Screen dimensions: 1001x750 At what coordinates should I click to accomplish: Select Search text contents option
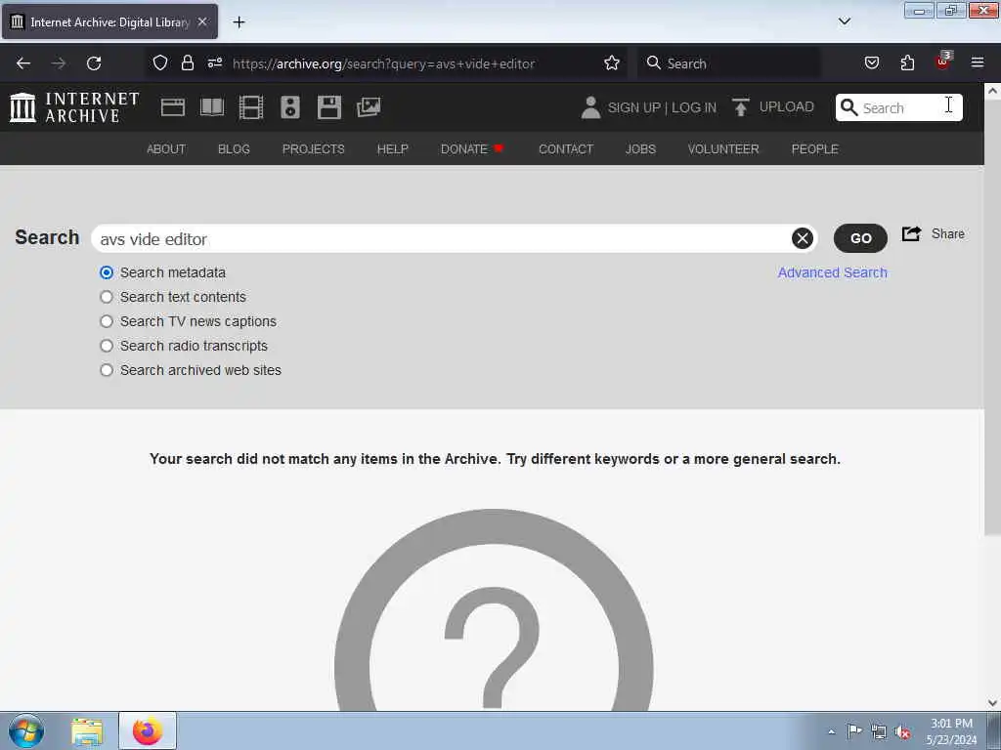(x=107, y=297)
